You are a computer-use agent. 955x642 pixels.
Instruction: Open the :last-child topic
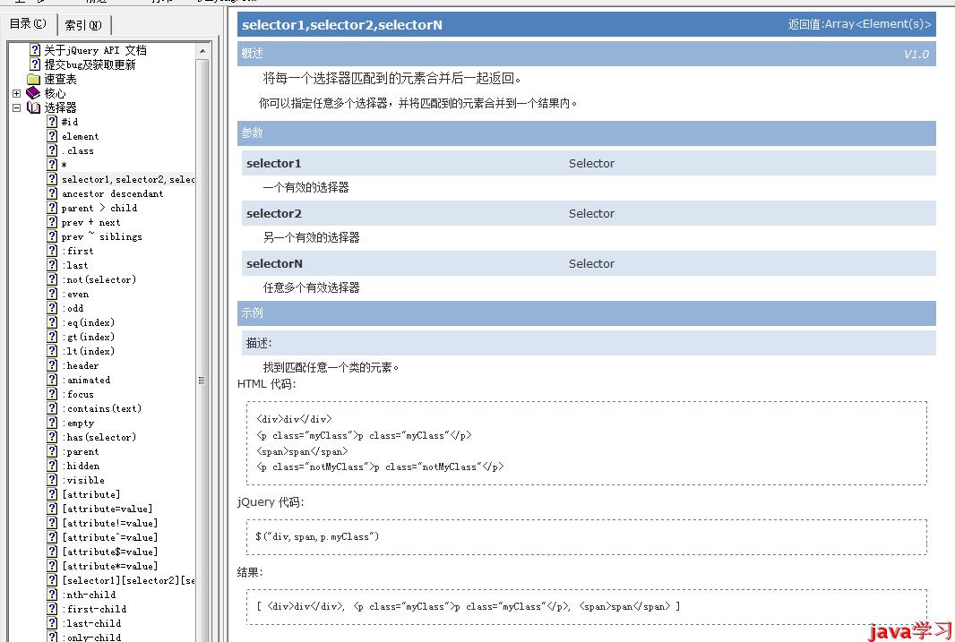click(x=91, y=623)
